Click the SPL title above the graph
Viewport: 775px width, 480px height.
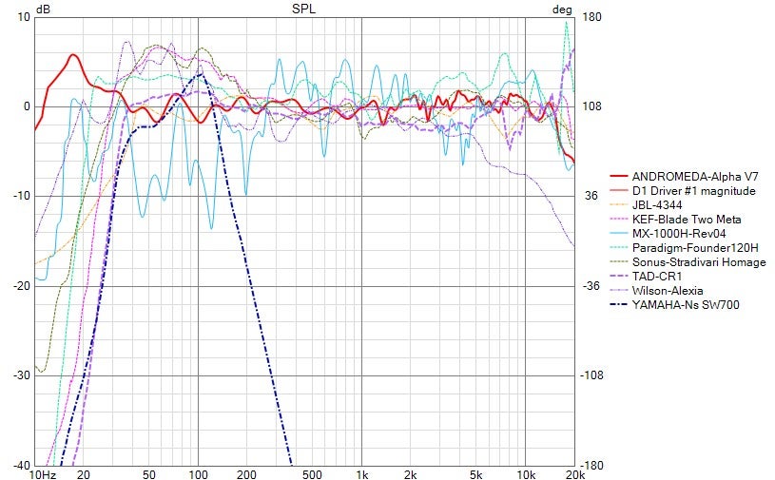coord(304,9)
